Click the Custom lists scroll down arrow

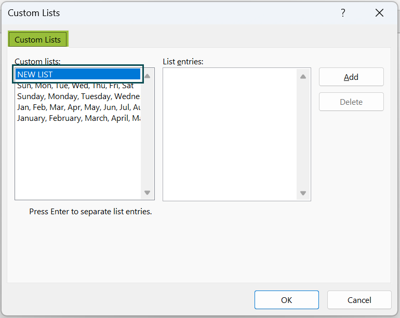click(x=147, y=192)
